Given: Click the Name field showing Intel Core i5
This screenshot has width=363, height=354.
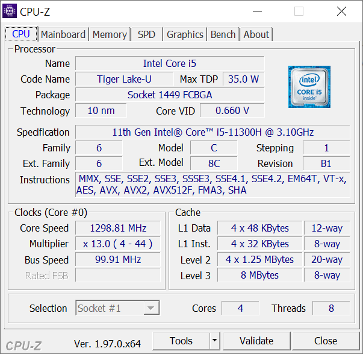Looking at the screenshot, I should [170, 63].
